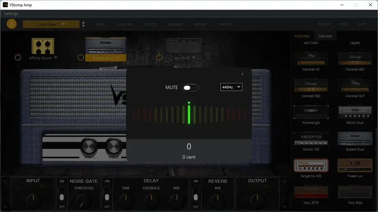Choose the Marshell 45 amplifier
Viewport: 378px width, 212px height.
[x=311, y=62]
